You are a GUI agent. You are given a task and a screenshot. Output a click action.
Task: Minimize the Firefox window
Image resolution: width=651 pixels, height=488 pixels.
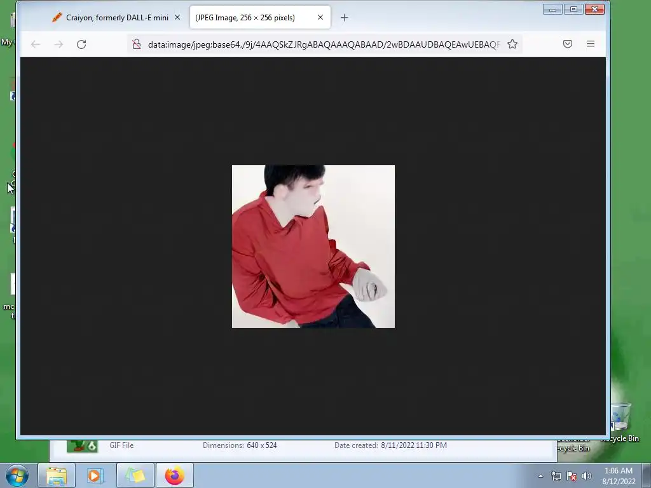pyautogui.click(x=552, y=9)
